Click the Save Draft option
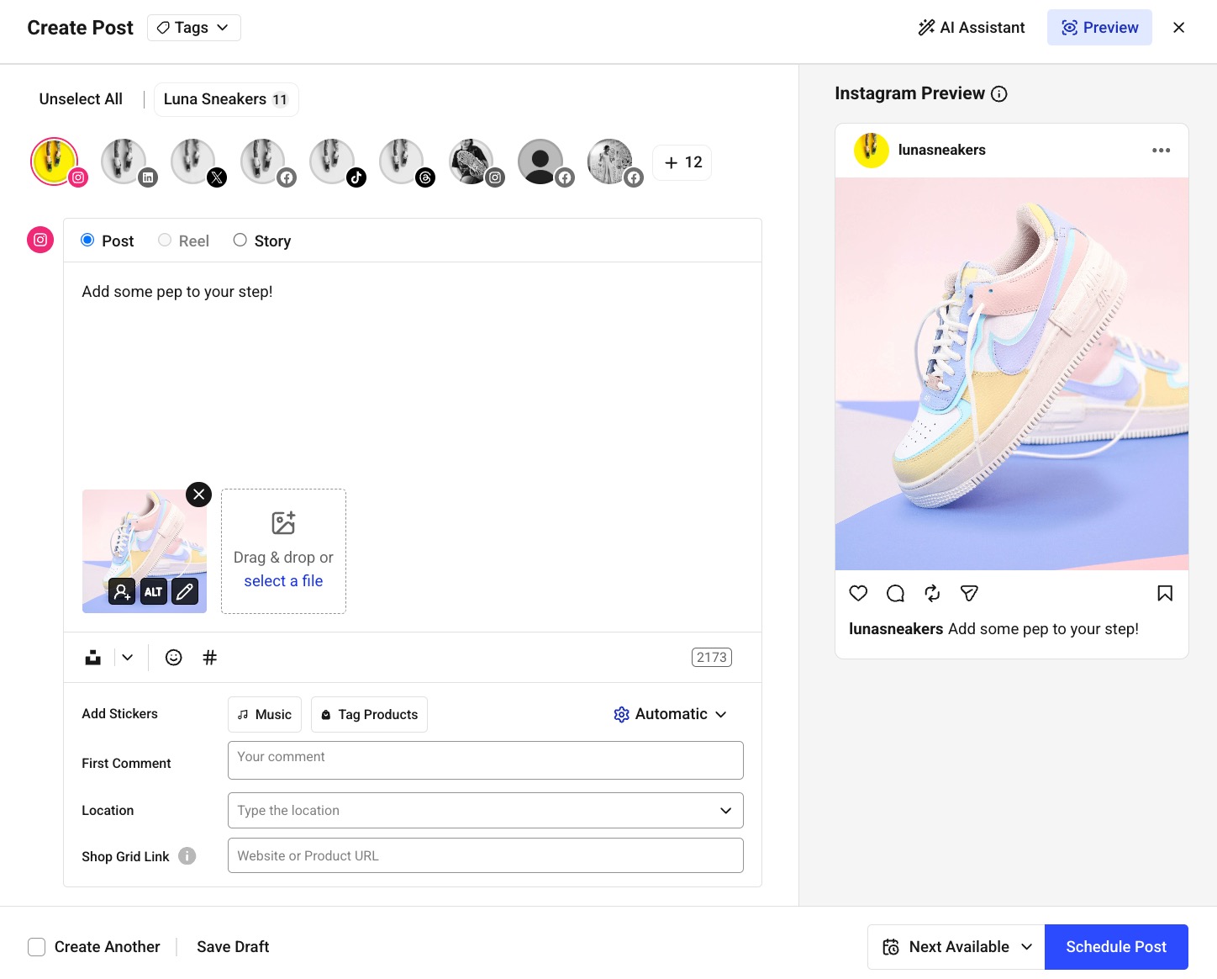 click(x=232, y=946)
